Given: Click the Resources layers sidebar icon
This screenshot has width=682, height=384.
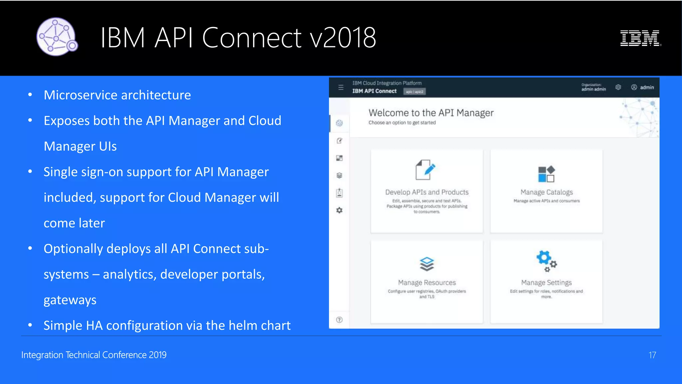Looking at the screenshot, I should 339,175.
